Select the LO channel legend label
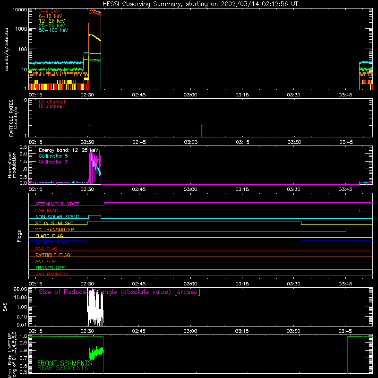Image resolution: width=378 pixels, height=378 pixels. [52, 102]
